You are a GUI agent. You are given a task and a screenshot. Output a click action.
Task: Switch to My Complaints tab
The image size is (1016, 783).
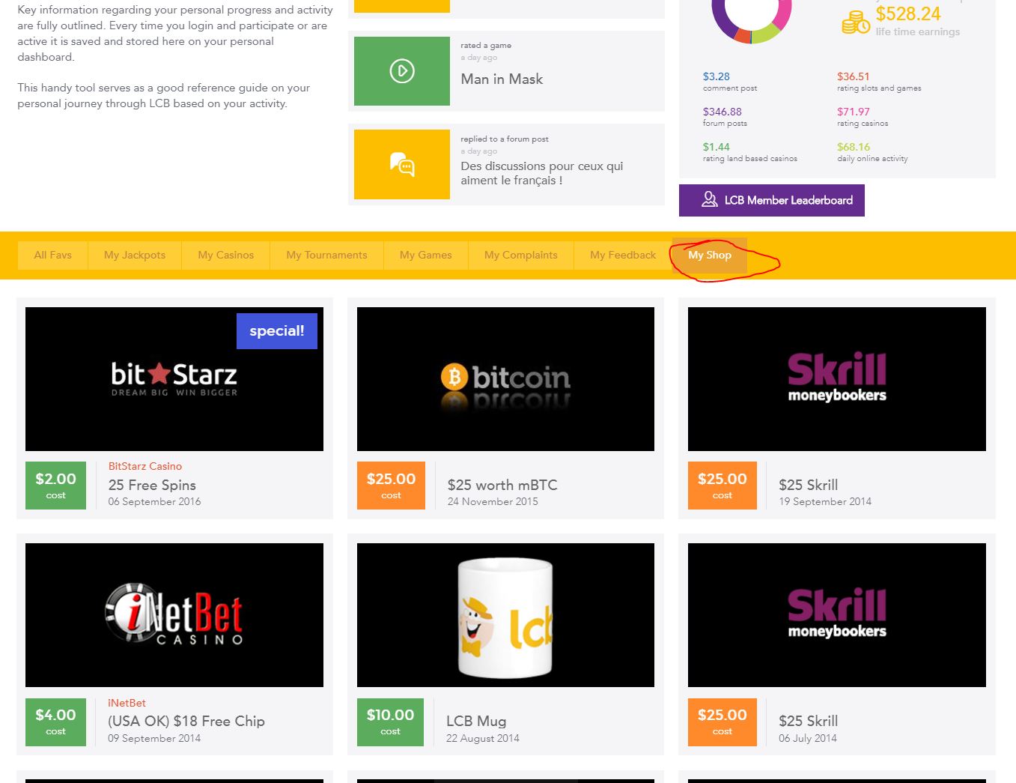tap(521, 255)
